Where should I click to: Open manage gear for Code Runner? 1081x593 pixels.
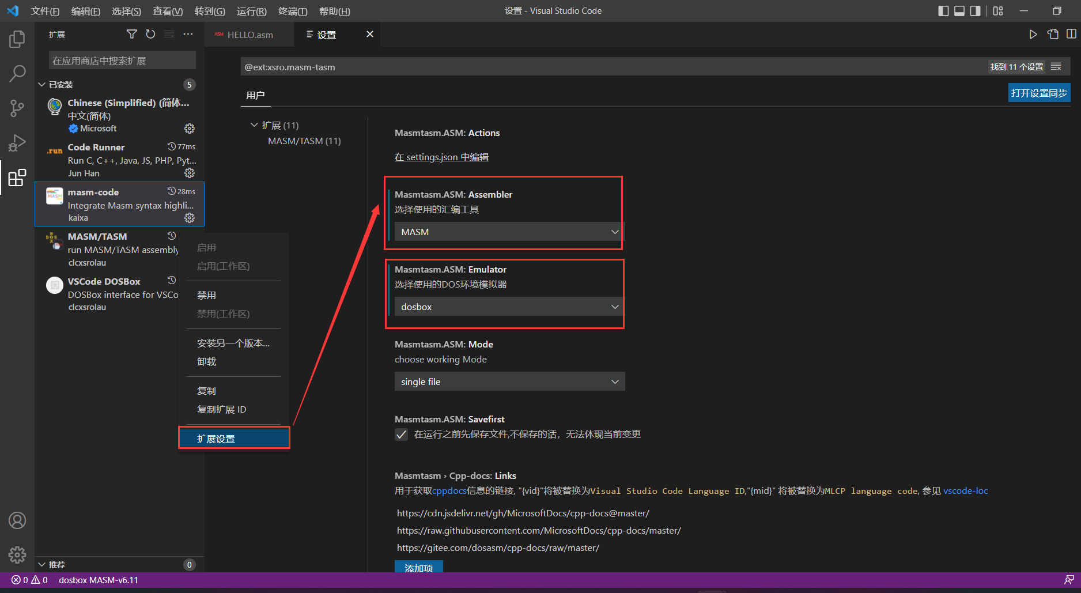coord(189,173)
